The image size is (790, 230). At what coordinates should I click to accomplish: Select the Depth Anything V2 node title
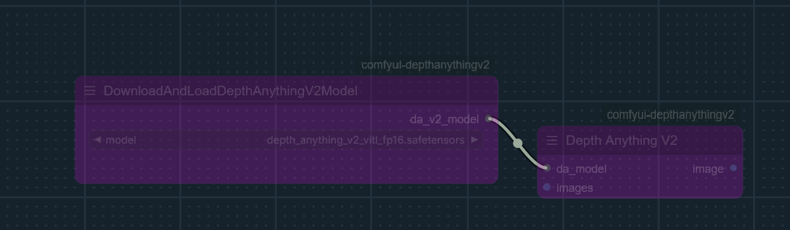621,140
